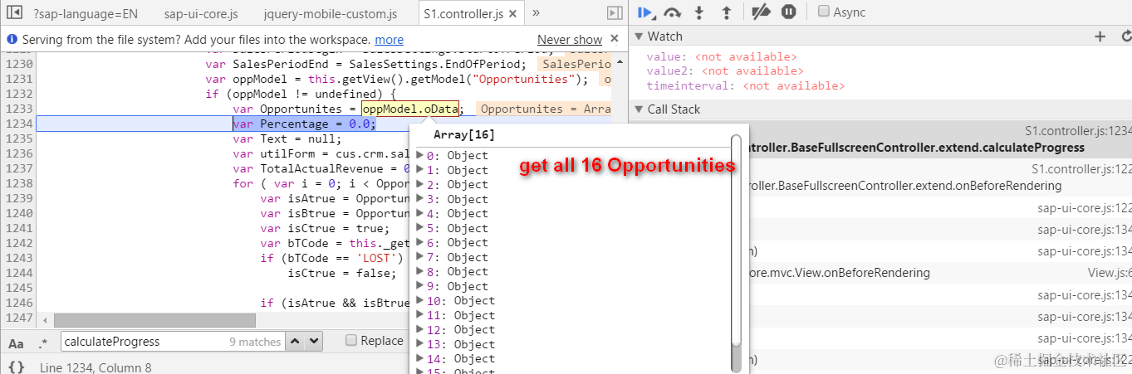Viewport: 1132px width, 374px height.
Task: Open the ?sap-language=EN tab
Action: tap(86, 14)
